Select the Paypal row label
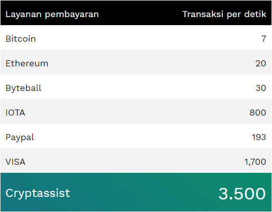 coord(20,138)
